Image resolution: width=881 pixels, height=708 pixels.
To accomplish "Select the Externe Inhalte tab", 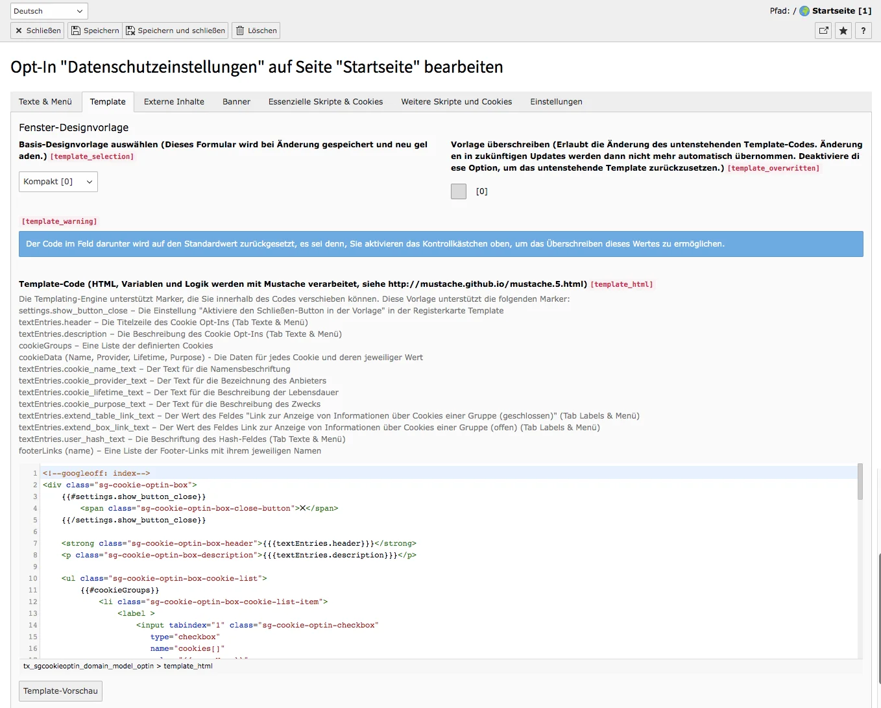I will [x=173, y=102].
